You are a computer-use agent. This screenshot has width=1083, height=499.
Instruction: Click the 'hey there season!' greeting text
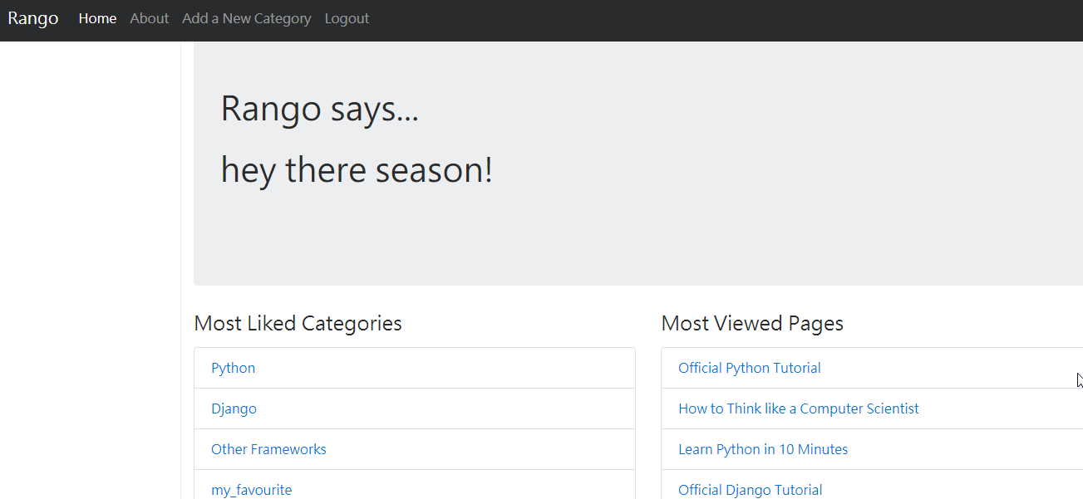(x=357, y=170)
